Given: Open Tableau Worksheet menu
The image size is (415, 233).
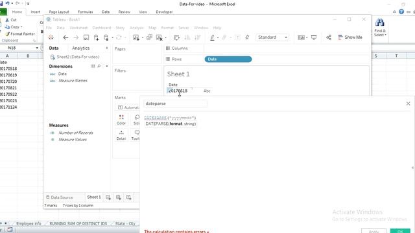Looking at the screenshot, I should click(78, 28).
